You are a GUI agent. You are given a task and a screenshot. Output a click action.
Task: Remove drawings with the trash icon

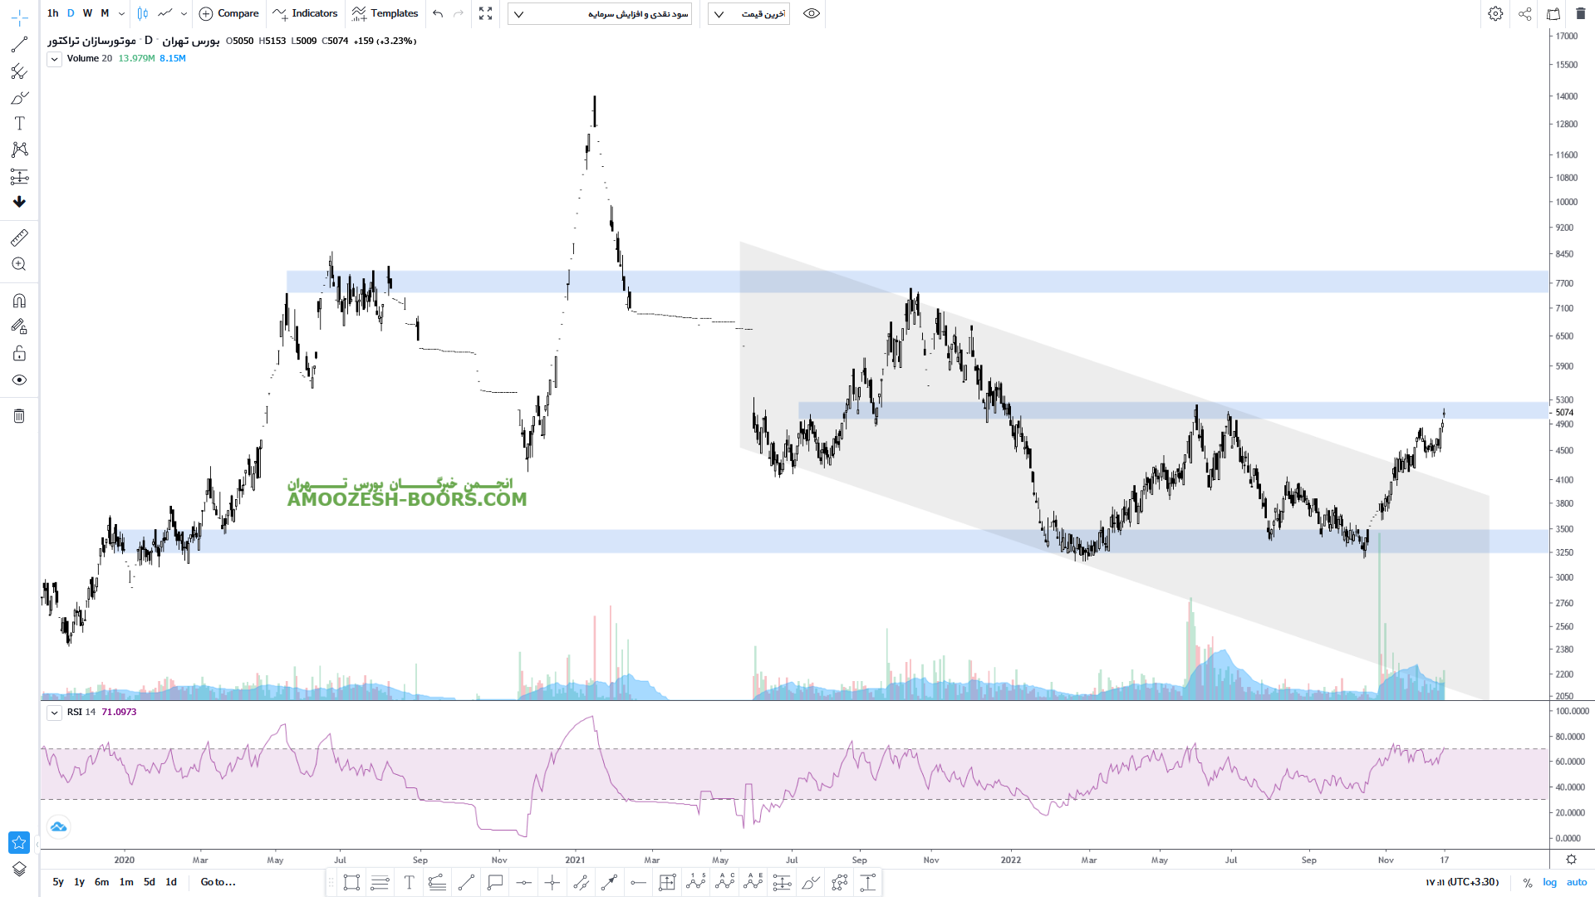[19, 416]
